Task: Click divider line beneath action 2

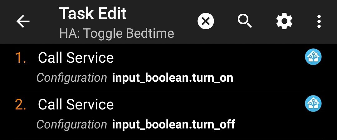Action: pyautogui.click(x=168, y=138)
